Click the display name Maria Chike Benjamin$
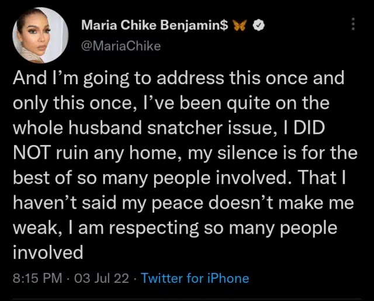374x301 pixels. tap(154, 25)
